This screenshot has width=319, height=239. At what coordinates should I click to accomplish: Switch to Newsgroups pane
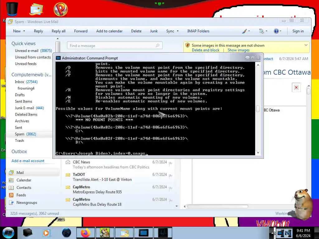tap(27, 203)
